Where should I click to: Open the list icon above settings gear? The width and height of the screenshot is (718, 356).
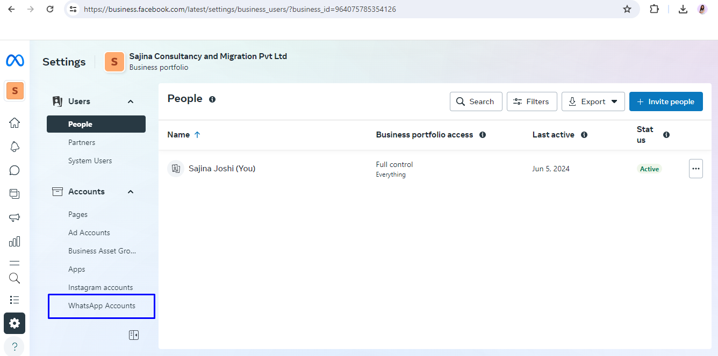[15, 300]
